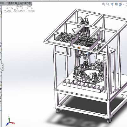Click the feature panel collapse handle

coord(3,67)
